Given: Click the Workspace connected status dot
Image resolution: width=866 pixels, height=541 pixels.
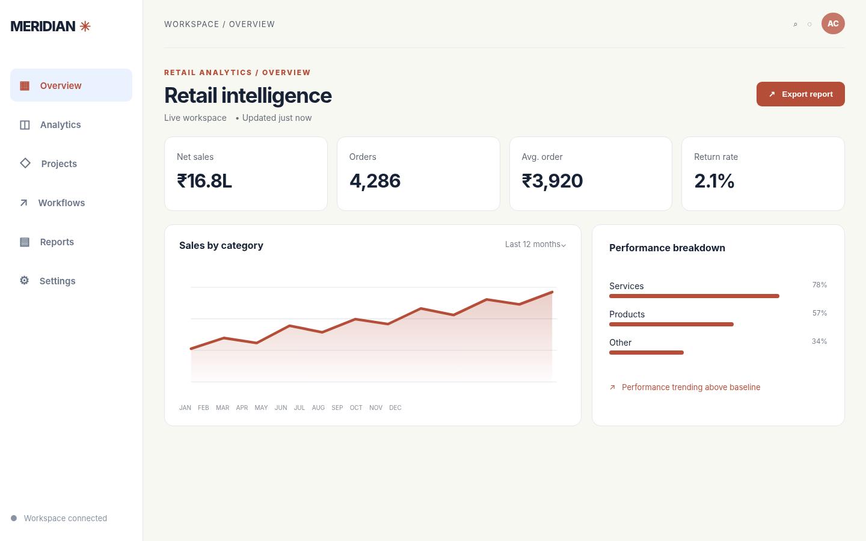Looking at the screenshot, I should click(x=14, y=518).
